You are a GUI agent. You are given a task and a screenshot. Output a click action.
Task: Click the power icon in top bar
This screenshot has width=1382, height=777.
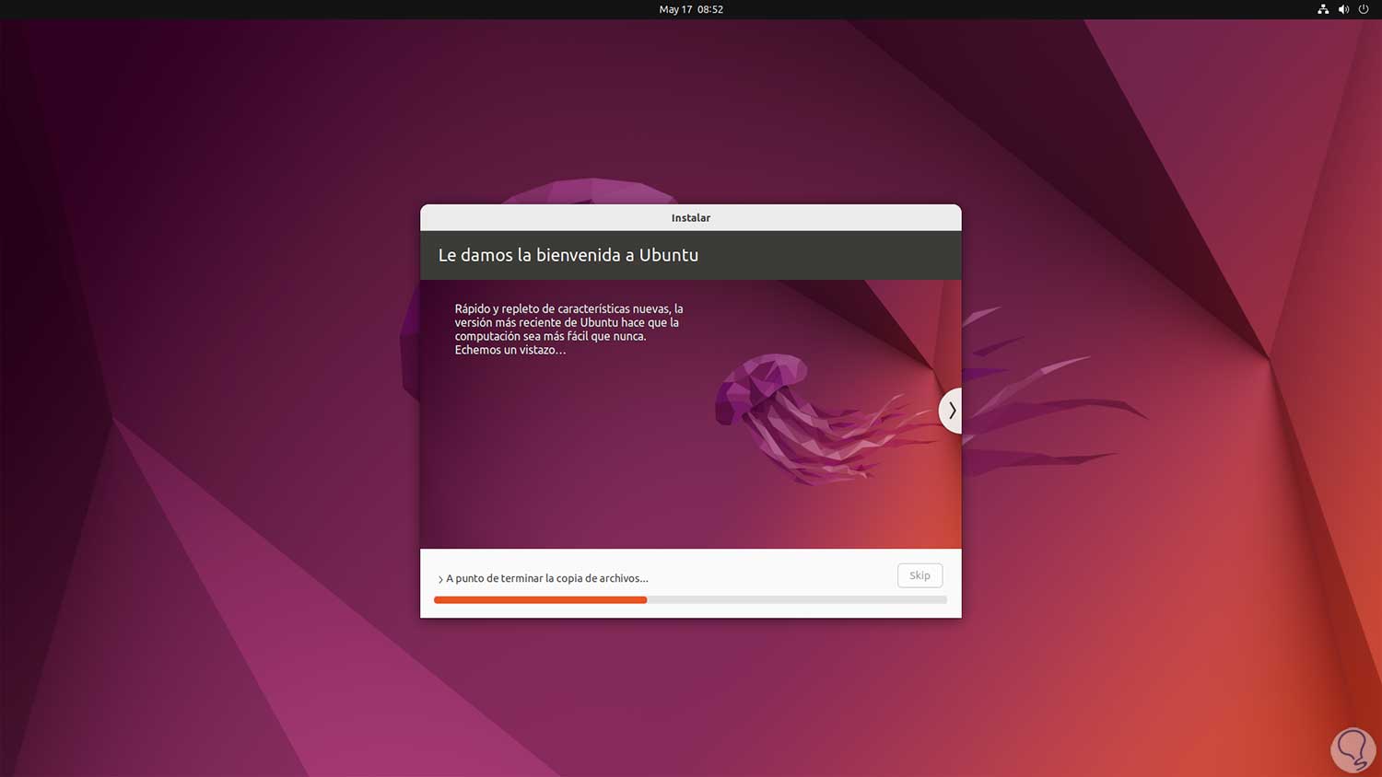click(x=1364, y=9)
